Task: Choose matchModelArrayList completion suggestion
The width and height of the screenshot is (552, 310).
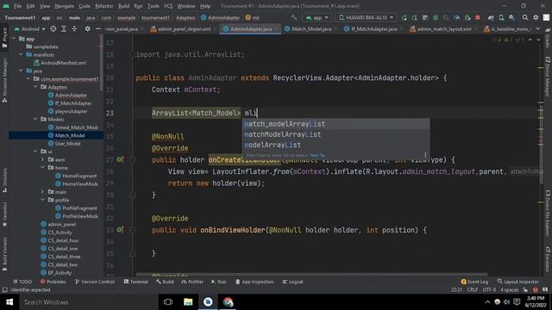Action: 336,134
